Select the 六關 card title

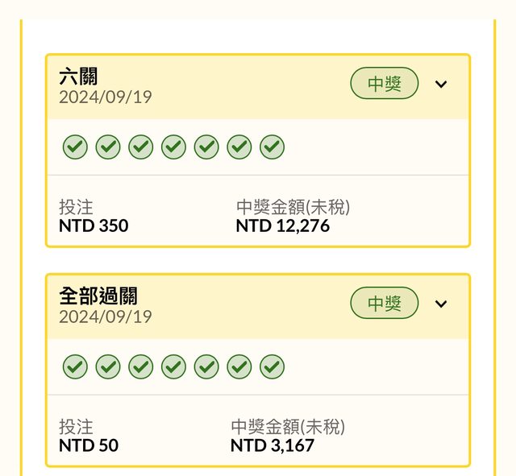point(79,77)
